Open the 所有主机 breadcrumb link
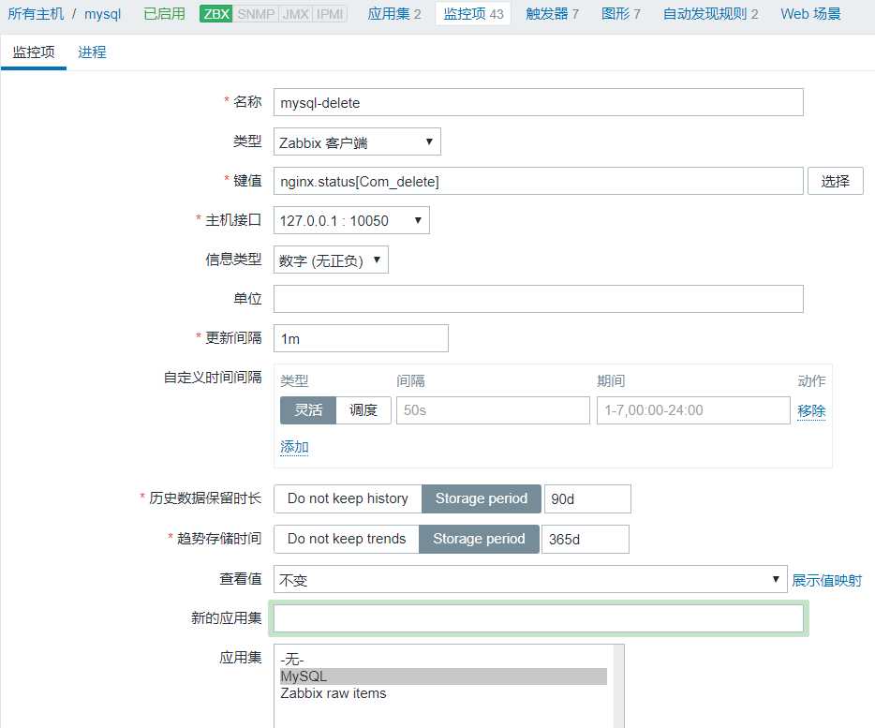Viewport: 875px width, 728px height. (x=36, y=14)
